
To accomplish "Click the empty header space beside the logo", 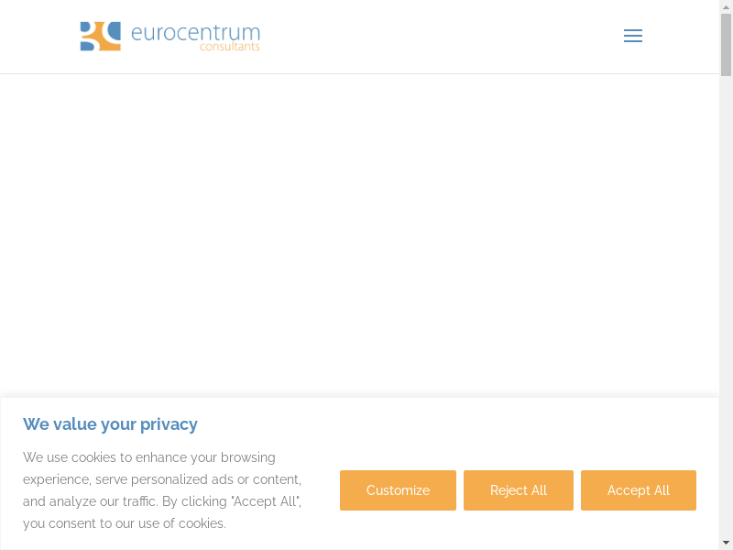I will pos(440,37).
